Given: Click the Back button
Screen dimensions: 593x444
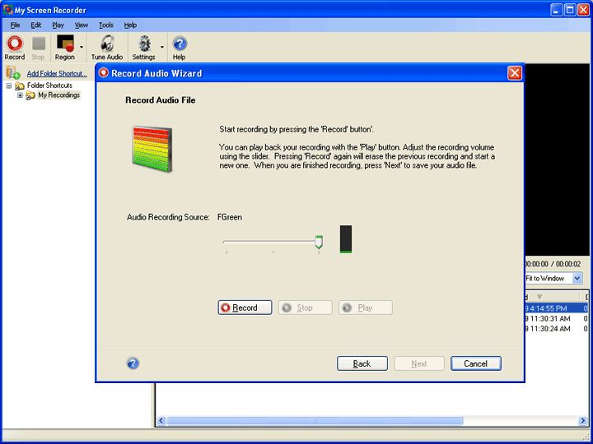Looking at the screenshot, I should click(362, 363).
